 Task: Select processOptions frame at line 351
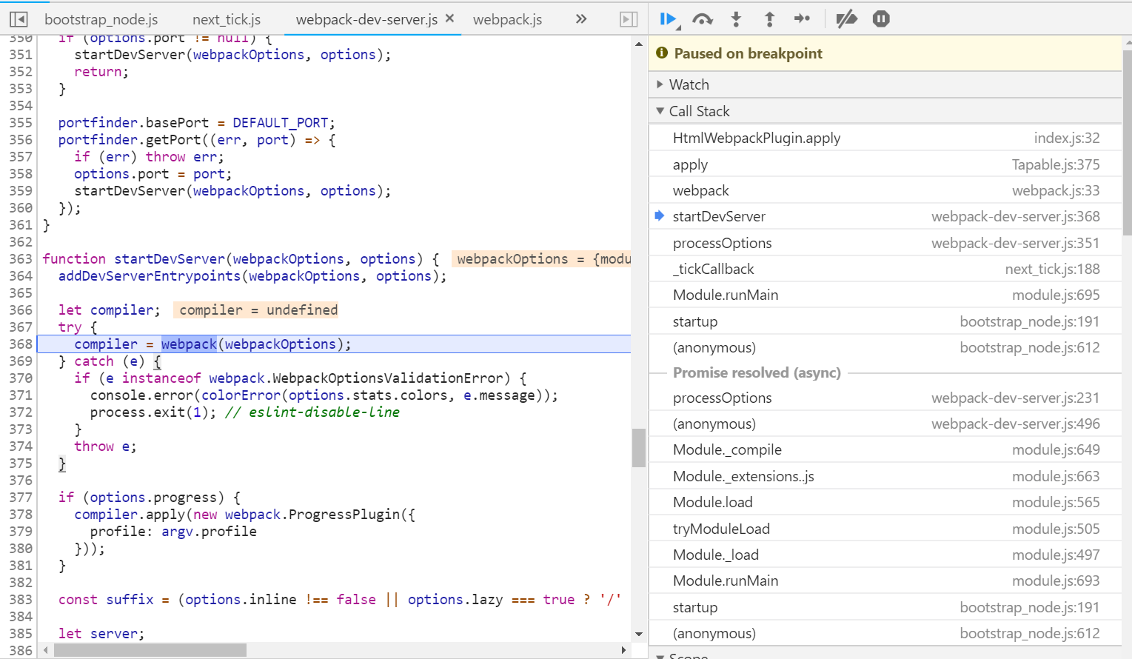885,243
